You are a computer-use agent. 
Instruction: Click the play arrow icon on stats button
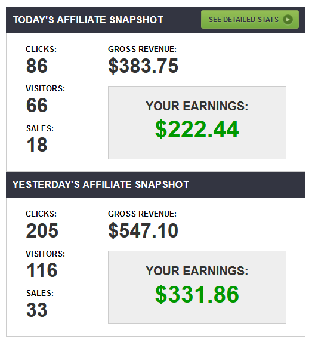click(x=288, y=20)
